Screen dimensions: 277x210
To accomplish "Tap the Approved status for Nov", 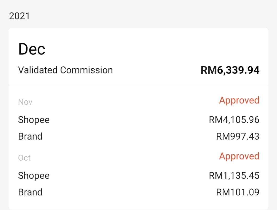I will tap(239, 100).
